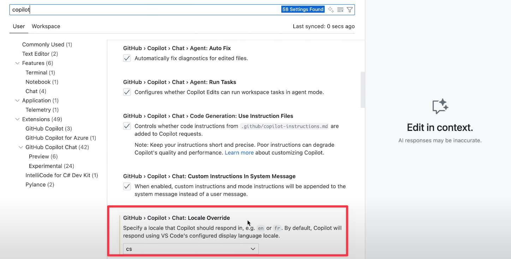Collapse the Extensions tree section

click(17, 119)
